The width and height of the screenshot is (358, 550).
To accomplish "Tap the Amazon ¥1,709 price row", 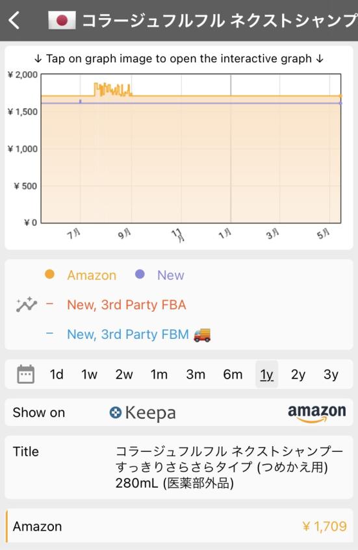I will (x=179, y=527).
